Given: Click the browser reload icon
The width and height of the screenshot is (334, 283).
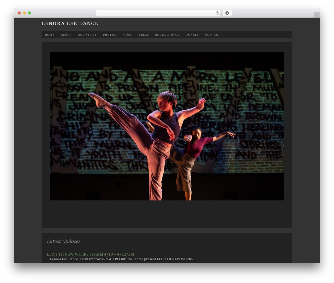Looking at the screenshot, I should pos(217,13).
